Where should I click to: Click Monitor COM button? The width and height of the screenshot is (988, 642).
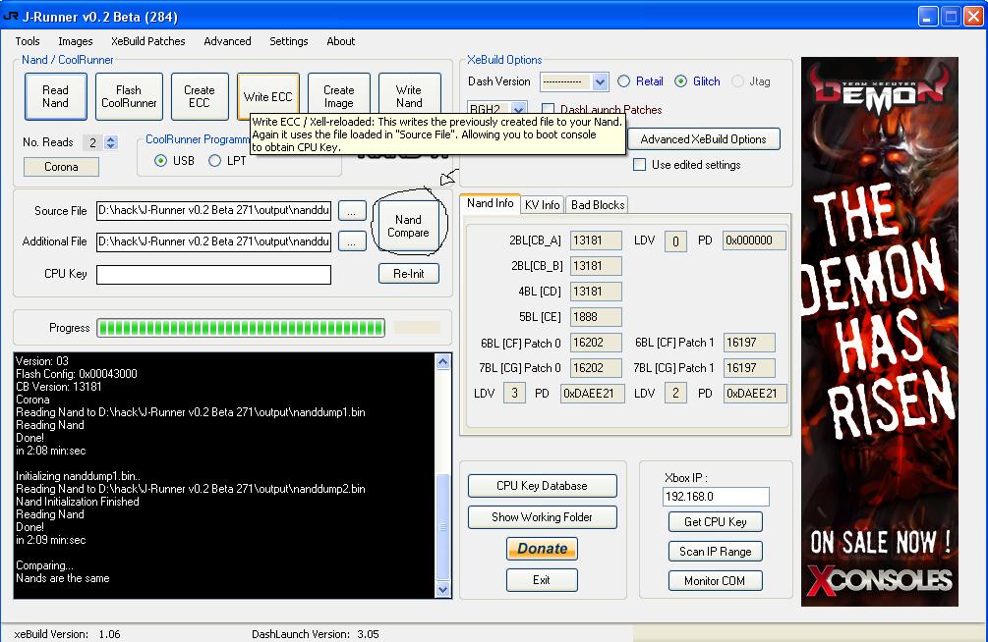click(x=715, y=580)
